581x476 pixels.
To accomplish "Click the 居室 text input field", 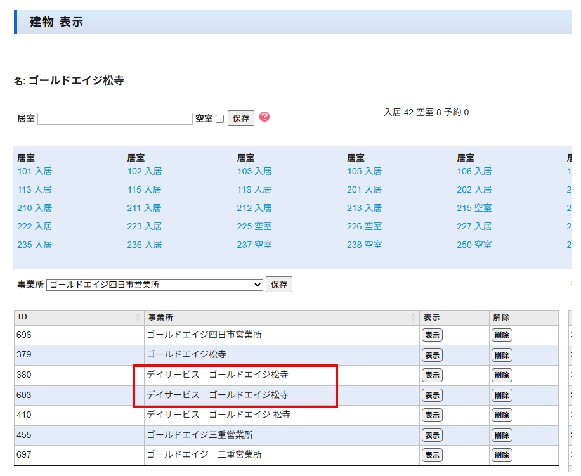I will (x=115, y=119).
